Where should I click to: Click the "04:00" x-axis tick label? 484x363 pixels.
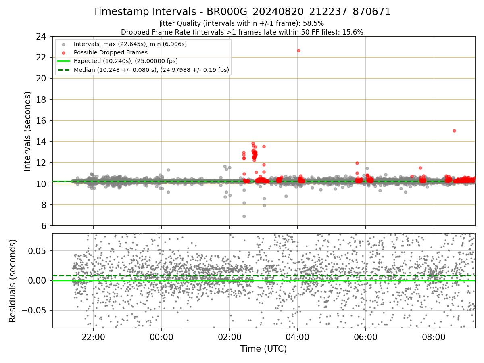coord(298,337)
